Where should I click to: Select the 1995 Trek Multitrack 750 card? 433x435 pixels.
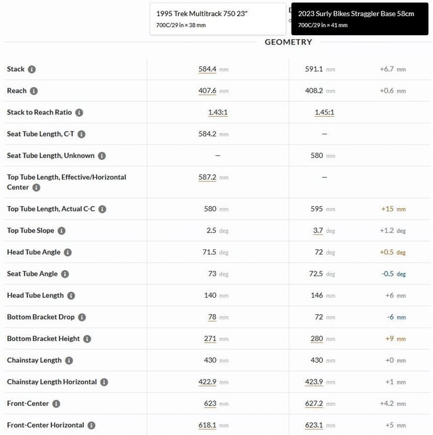pos(218,19)
